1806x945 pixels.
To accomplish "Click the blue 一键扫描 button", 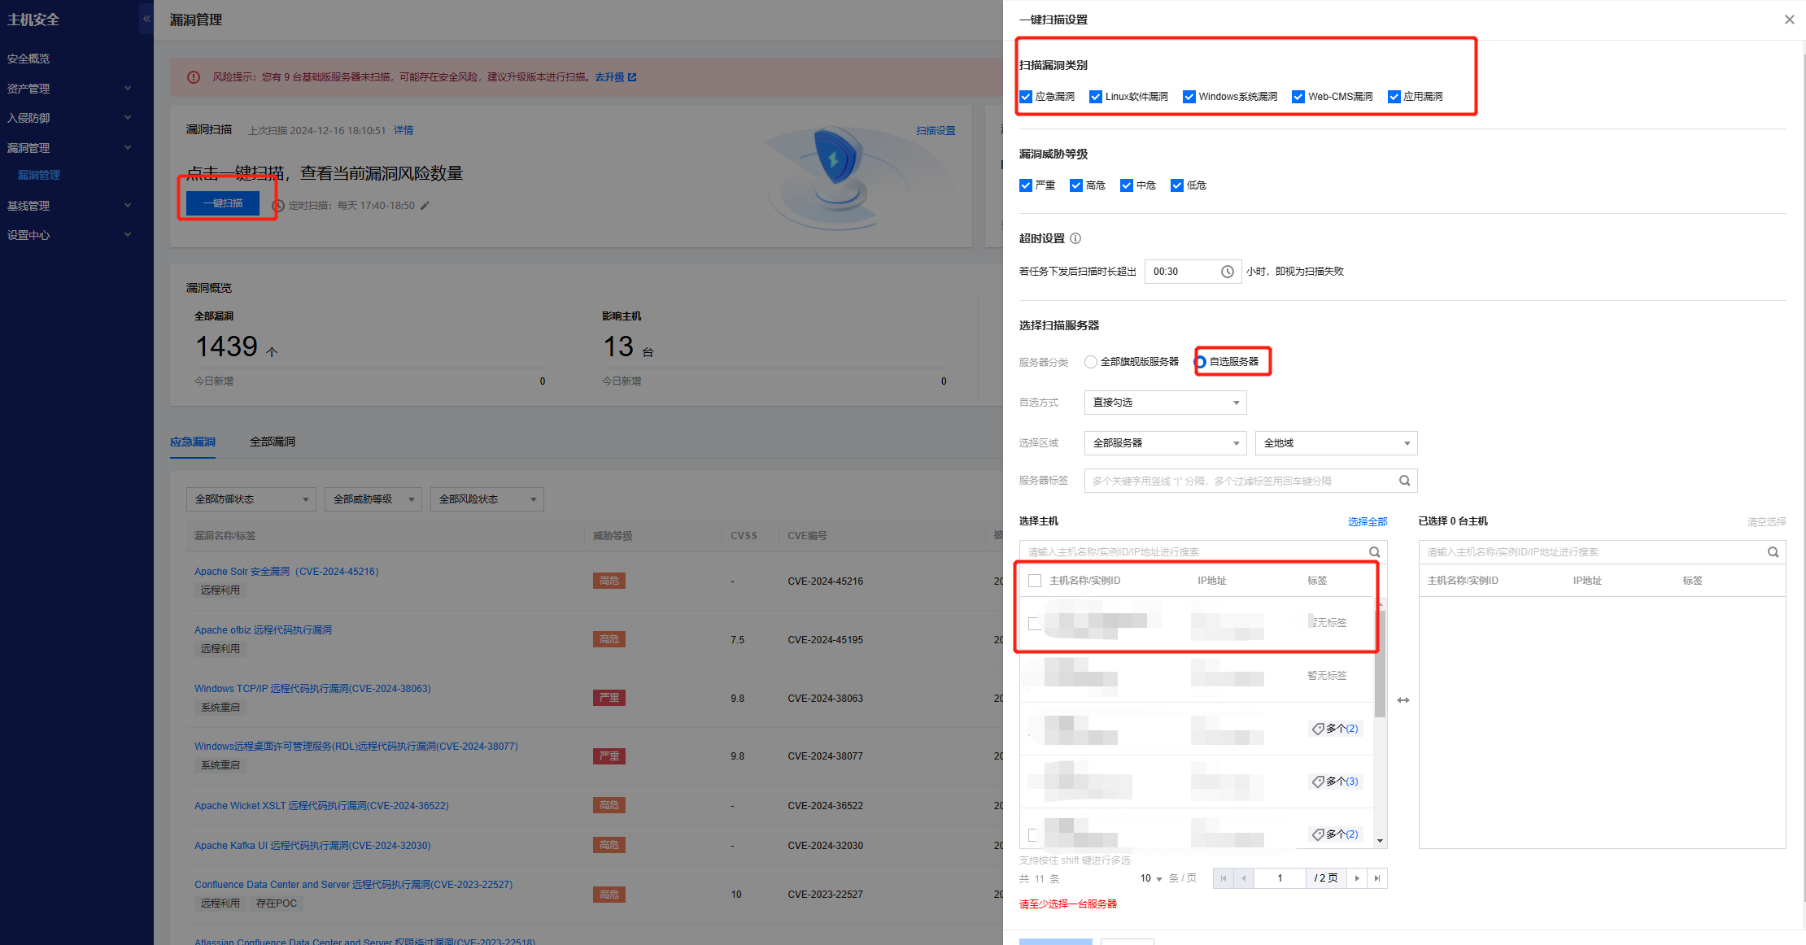I will [223, 203].
